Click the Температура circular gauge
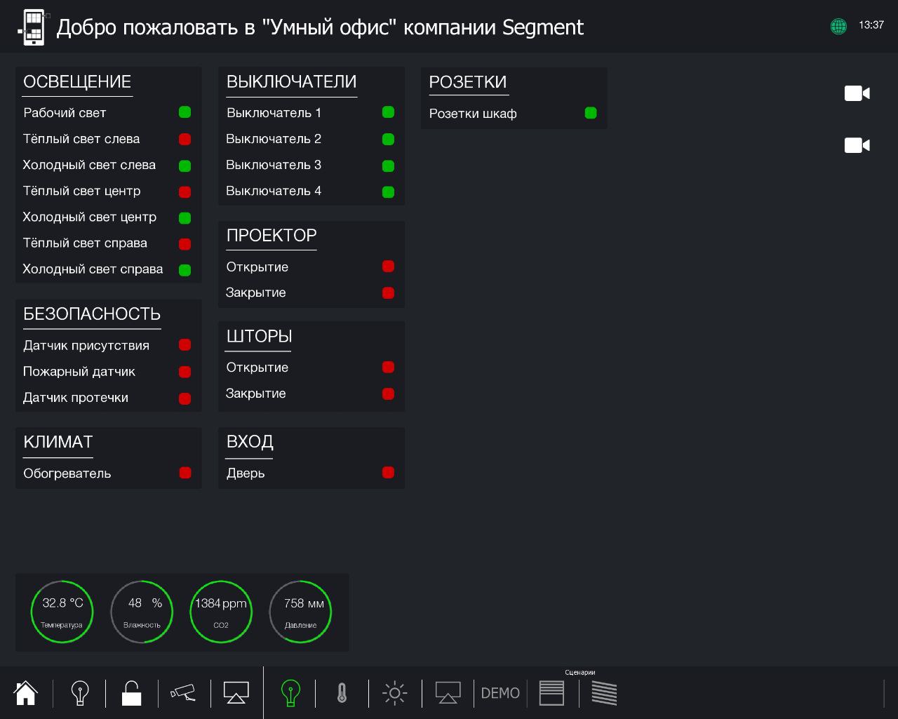The width and height of the screenshot is (898, 719). pyautogui.click(x=62, y=612)
